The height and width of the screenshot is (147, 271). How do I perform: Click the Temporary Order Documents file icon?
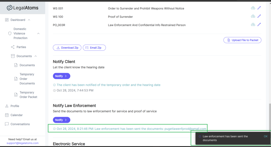tap(16, 79)
